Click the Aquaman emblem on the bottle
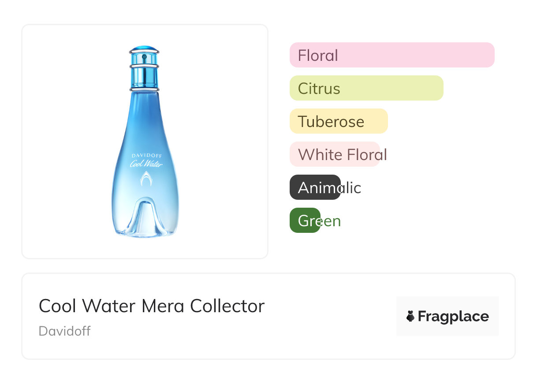Image resolution: width=537 pixels, height=381 pixels. [145, 179]
